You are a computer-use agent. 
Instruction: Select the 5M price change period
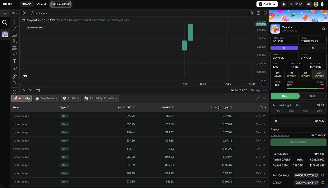click(277, 74)
